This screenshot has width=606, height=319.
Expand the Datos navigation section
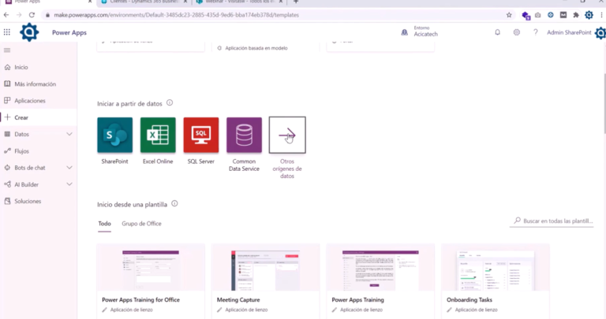(x=69, y=134)
